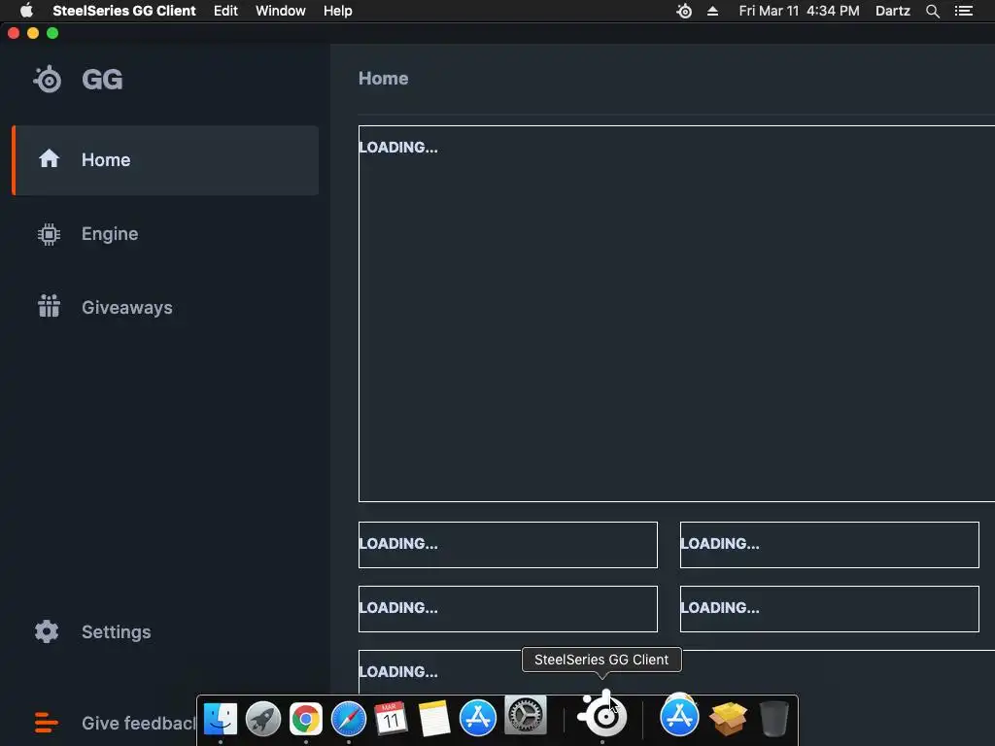This screenshot has width=995, height=746.
Task: Launch Google Chrome from the Dock
Action: [x=306, y=718]
